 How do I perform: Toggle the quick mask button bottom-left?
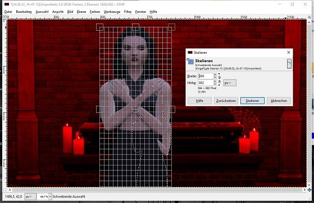(x=5, y=190)
